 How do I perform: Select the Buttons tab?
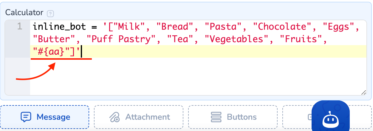pos(233,117)
